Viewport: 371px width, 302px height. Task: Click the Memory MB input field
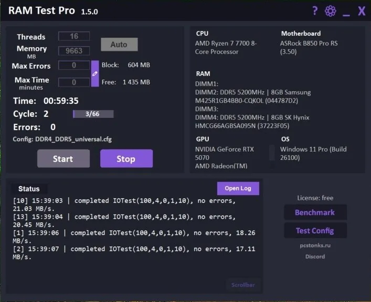point(74,51)
